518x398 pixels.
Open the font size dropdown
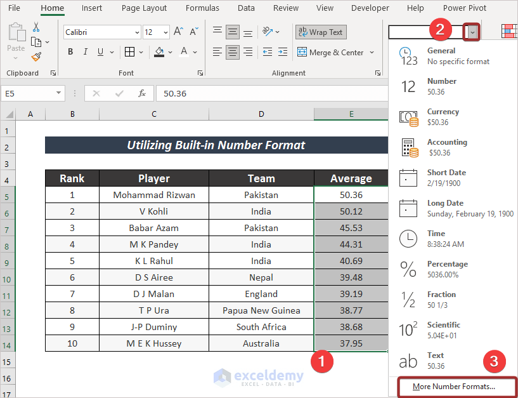coord(165,32)
